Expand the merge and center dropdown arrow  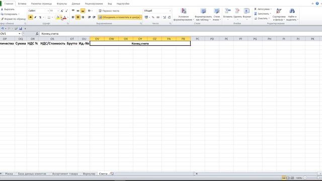pyautogui.click(x=141, y=17)
